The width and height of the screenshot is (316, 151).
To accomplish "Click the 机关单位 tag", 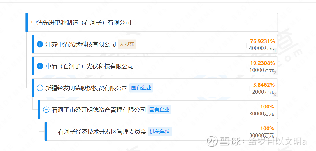I will coord(160,131).
